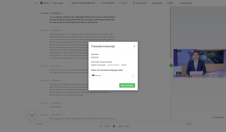Click the audio progress bar

pyautogui.click(x=114, y=122)
